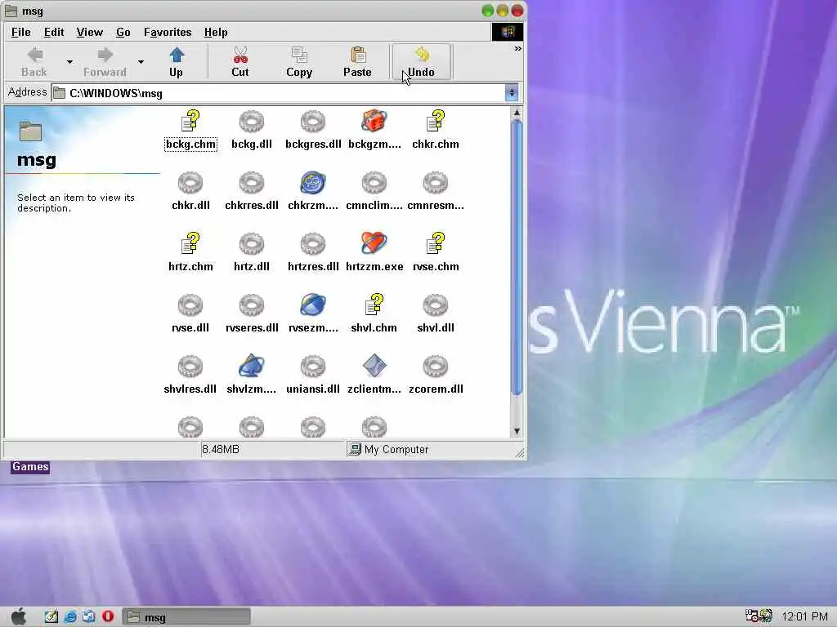Go Up one folder level
Image resolution: width=837 pixels, height=627 pixels.
(x=177, y=62)
